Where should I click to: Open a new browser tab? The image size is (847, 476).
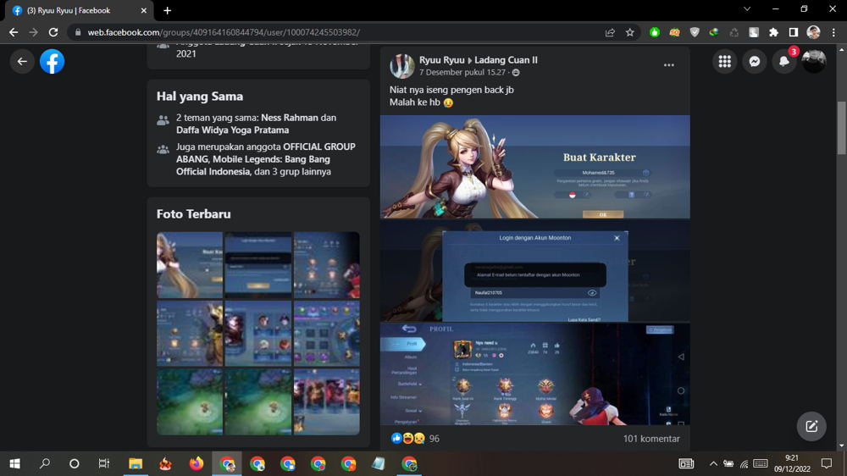click(x=168, y=10)
